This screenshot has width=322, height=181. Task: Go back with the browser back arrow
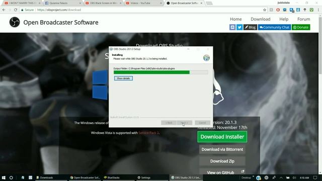(4, 10)
